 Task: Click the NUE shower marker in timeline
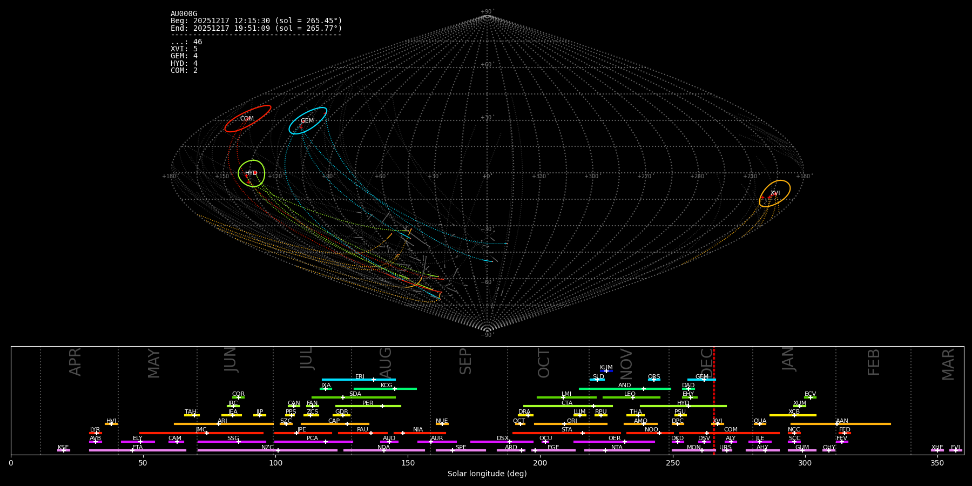pyautogui.click(x=442, y=424)
